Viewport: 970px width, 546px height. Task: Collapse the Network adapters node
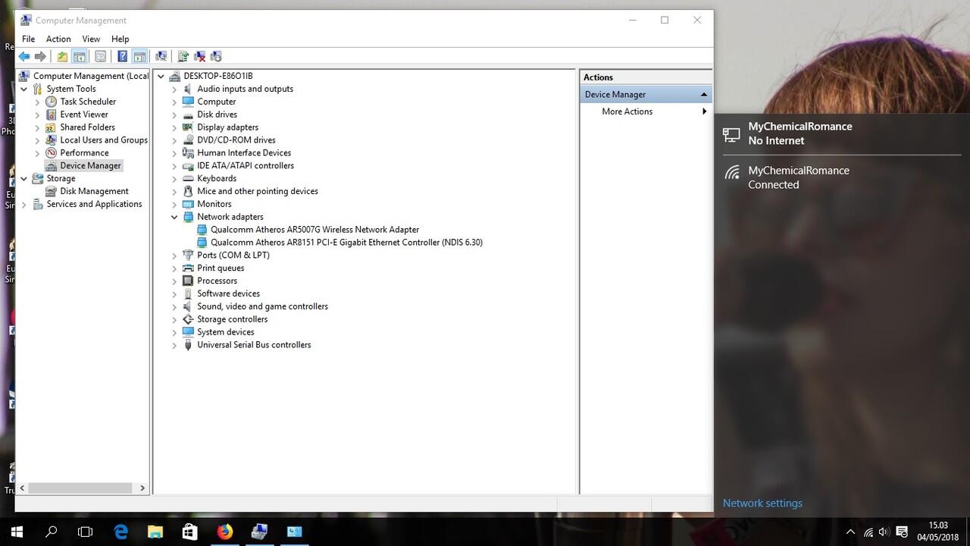(174, 217)
